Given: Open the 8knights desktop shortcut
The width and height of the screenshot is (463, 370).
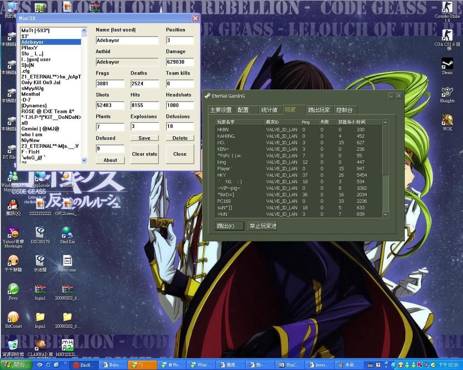Looking at the screenshot, I should click(x=447, y=93).
